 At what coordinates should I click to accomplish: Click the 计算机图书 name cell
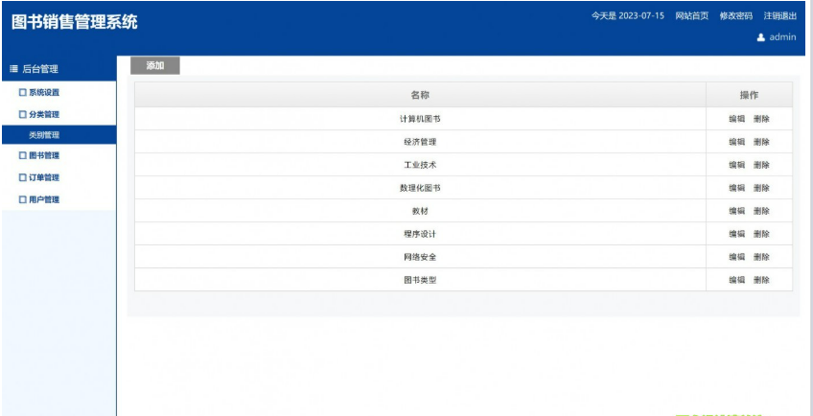420,119
